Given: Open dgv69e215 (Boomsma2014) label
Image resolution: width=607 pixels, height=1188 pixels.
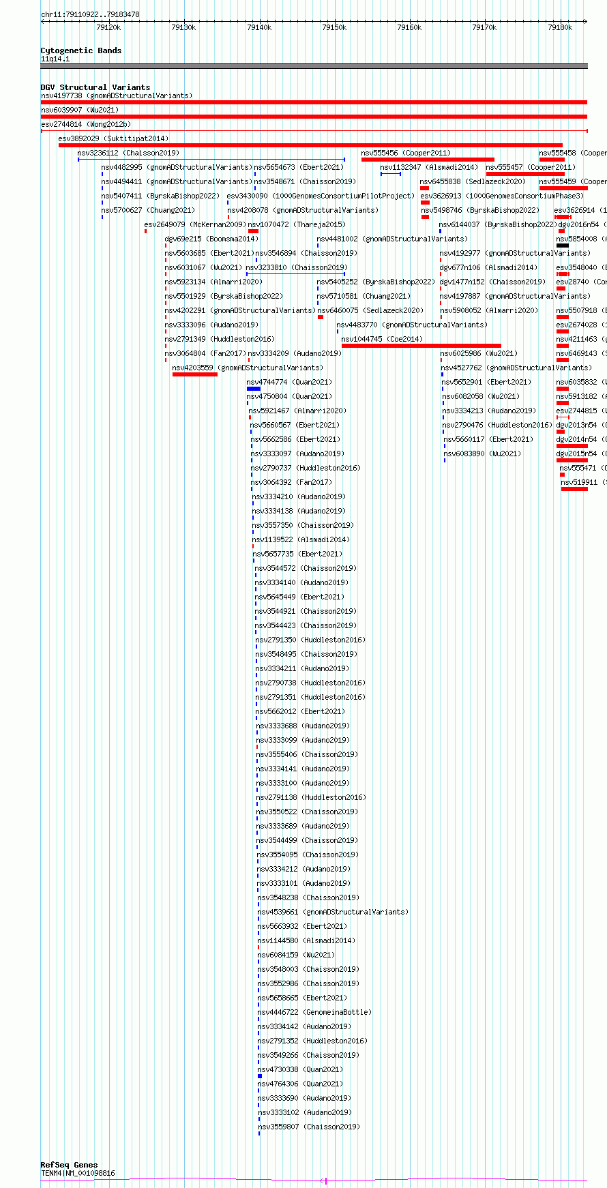Looking at the screenshot, I should point(211,239).
